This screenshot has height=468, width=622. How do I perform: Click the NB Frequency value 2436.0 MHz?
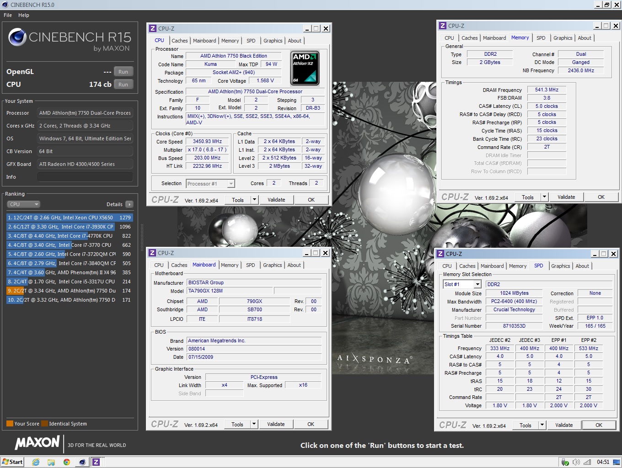[581, 70]
